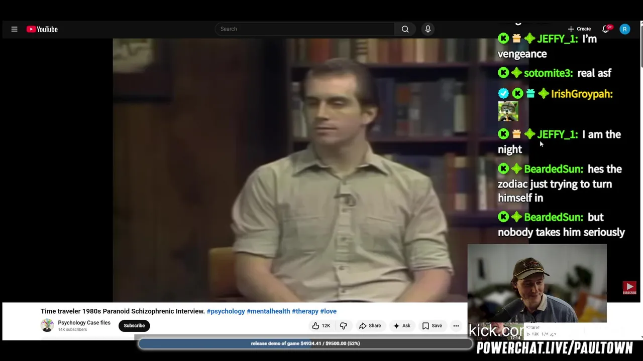Click BeardedSun's 'hes the zodiac' message
The image size is (643, 361).
[x=560, y=184]
